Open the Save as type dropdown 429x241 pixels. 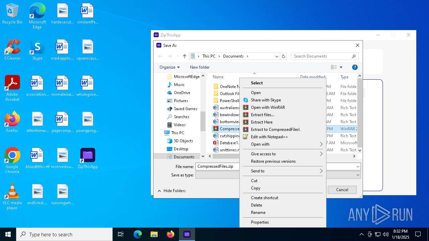[358, 175]
